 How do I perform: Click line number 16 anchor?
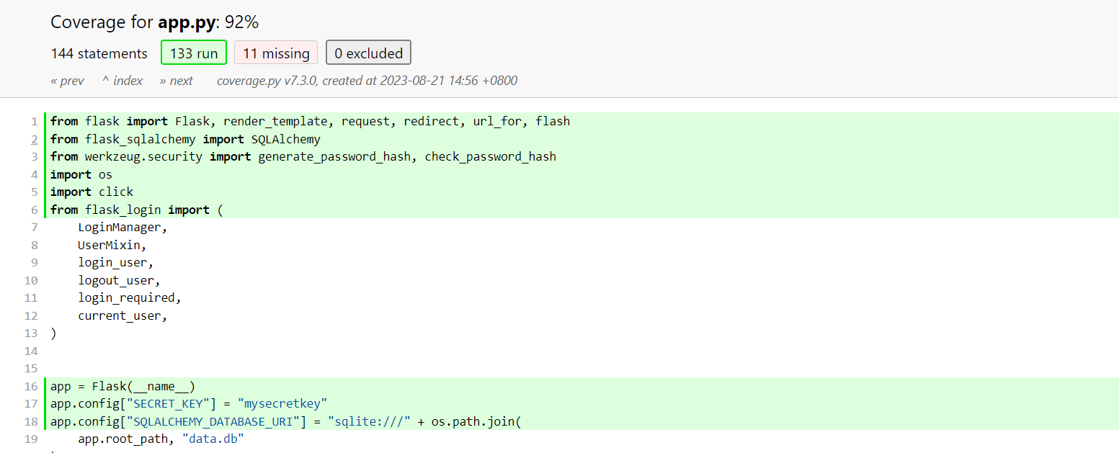(x=31, y=386)
